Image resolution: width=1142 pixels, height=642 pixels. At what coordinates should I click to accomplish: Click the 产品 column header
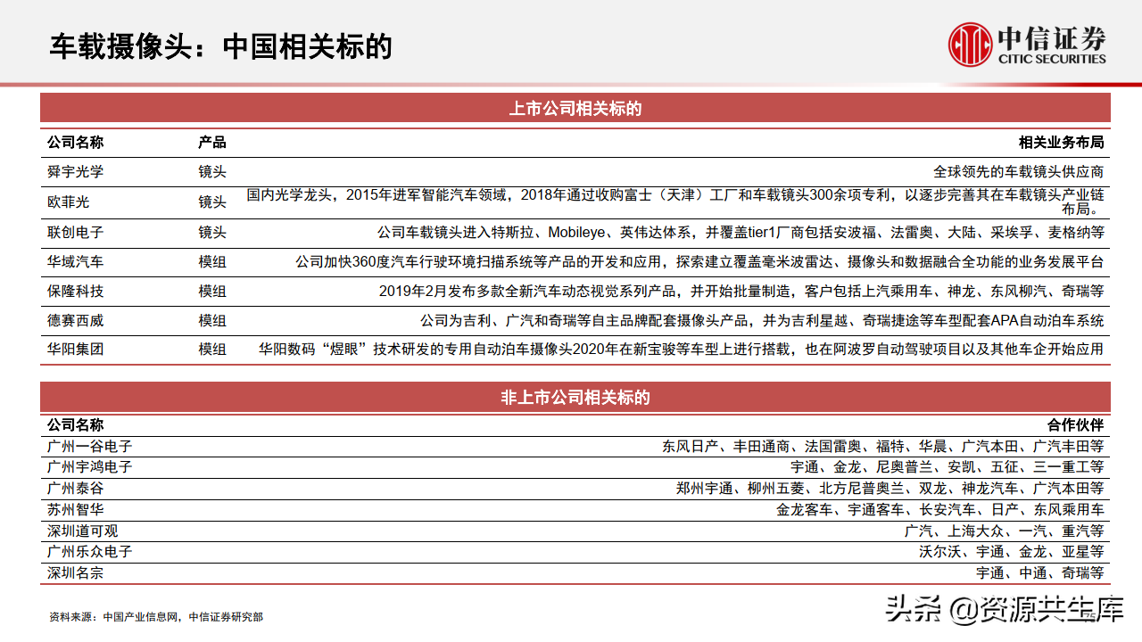coord(211,142)
